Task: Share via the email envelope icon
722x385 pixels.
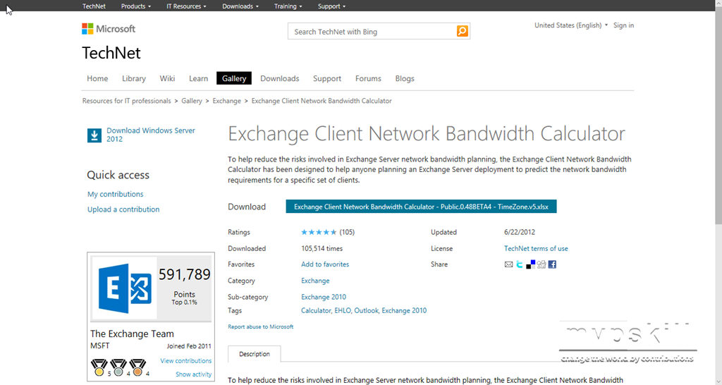Action: [x=508, y=264]
